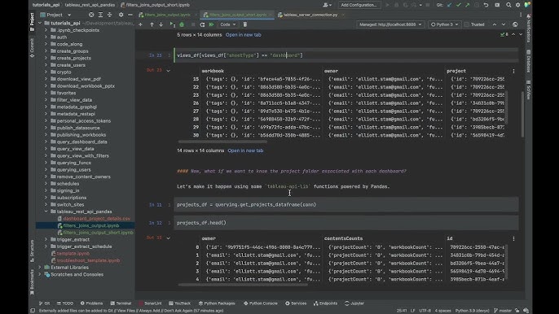Open the 14 rows table in new tab
The image size is (559, 314).
click(x=245, y=150)
